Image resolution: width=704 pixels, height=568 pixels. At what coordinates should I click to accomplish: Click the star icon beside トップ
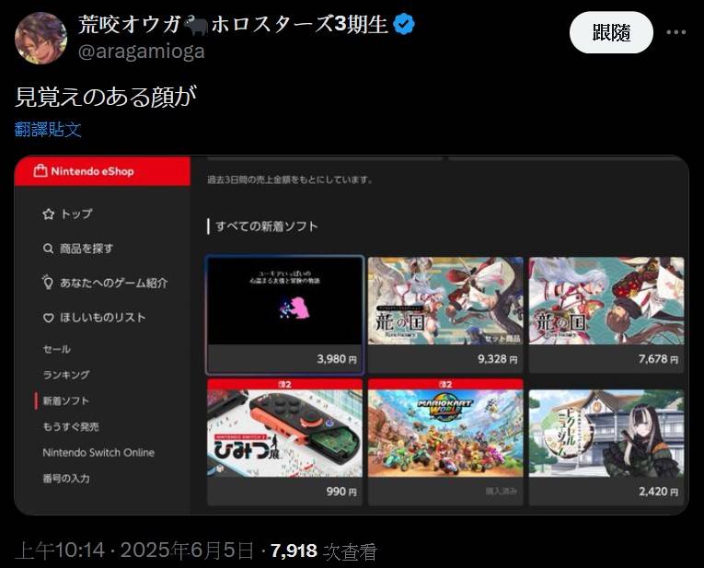[48, 214]
